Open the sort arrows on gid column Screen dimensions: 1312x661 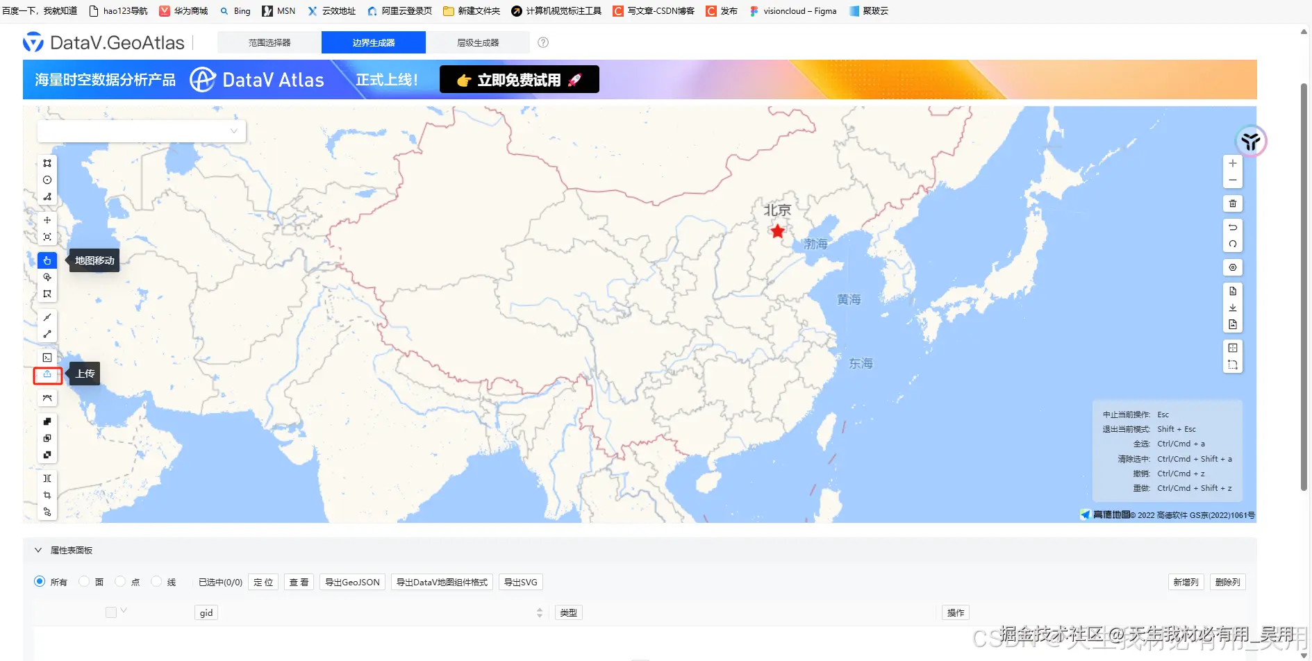pos(539,612)
